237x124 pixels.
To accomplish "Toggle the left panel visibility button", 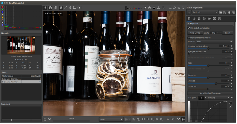I will [45, 8].
